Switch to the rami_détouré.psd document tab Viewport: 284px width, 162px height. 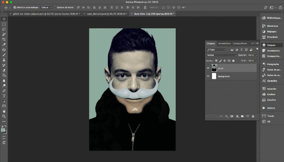(x=107, y=14)
